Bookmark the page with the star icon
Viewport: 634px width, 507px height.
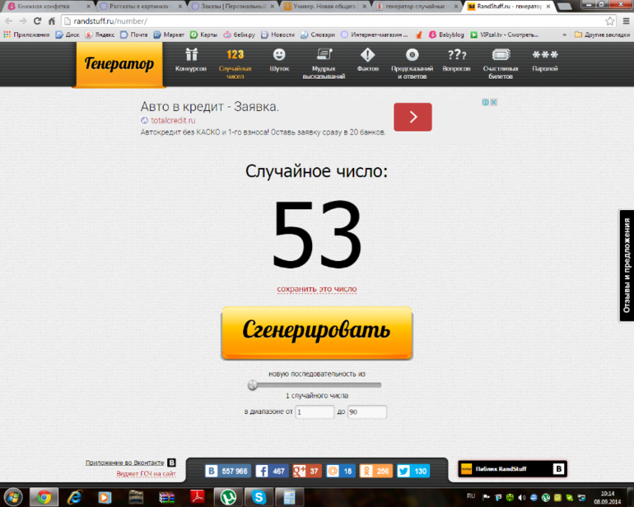click(610, 21)
